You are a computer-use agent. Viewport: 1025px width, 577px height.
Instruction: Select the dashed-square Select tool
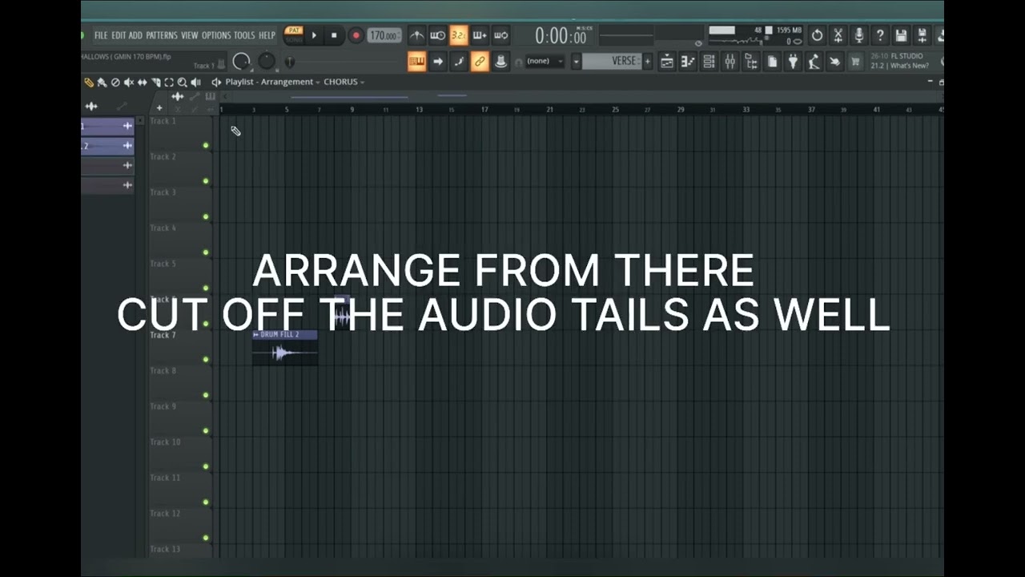[169, 83]
